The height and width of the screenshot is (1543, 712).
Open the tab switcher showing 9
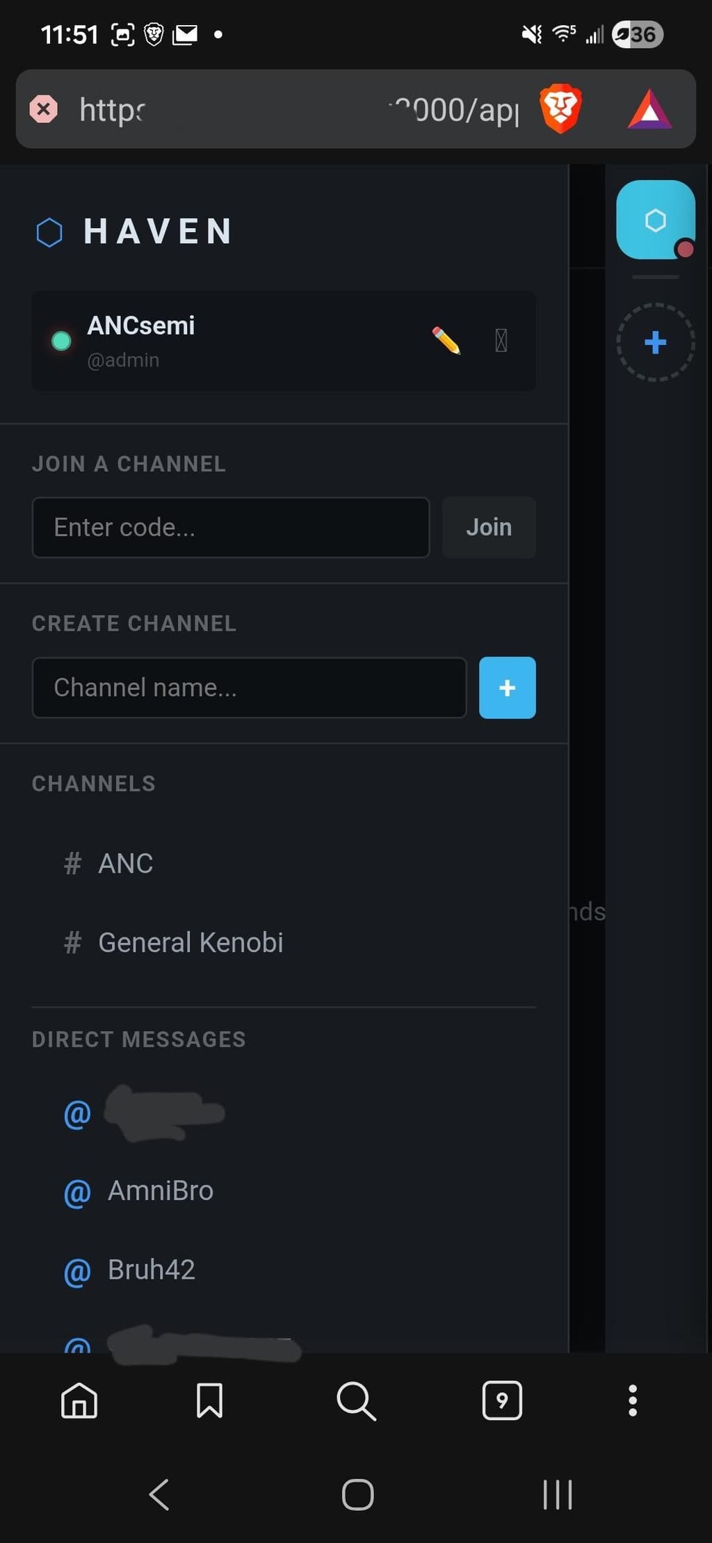tap(502, 1400)
